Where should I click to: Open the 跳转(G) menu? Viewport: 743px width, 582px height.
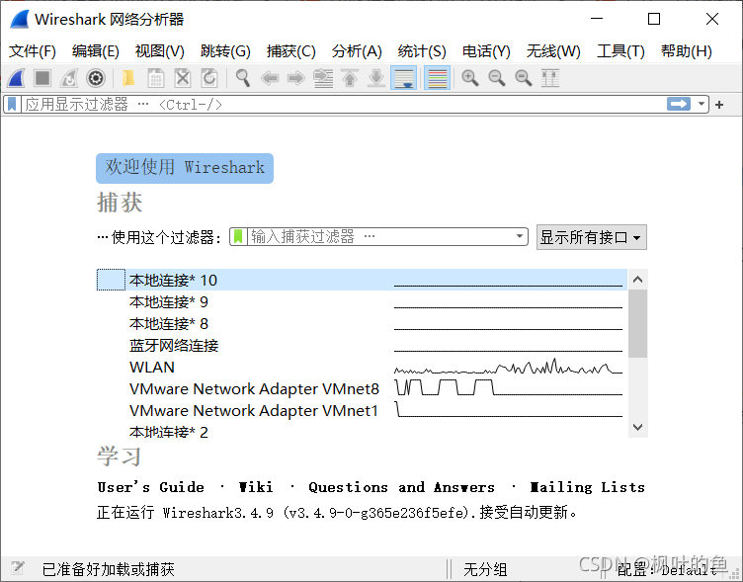click(x=225, y=51)
